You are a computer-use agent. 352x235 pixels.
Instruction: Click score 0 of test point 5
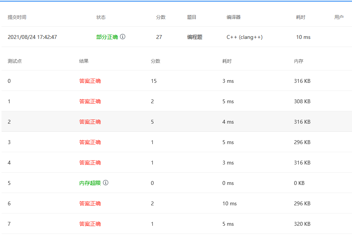[x=152, y=183]
